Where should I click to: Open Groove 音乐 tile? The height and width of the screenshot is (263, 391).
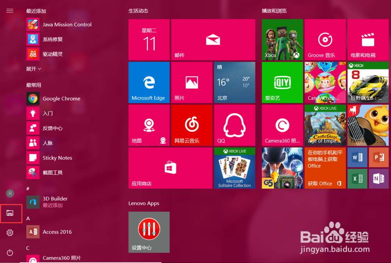[325, 39]
